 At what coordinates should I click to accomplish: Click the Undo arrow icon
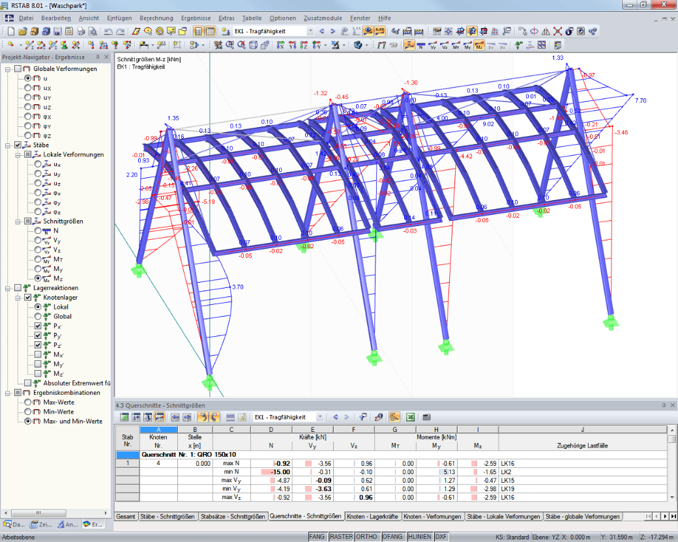[108, 31]
